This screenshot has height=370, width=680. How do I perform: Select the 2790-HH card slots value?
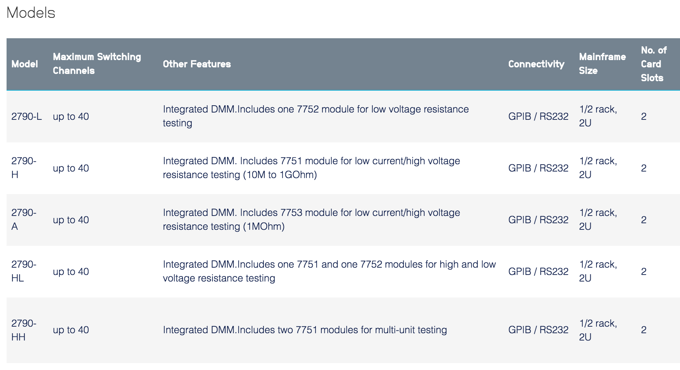pos(644,330)
